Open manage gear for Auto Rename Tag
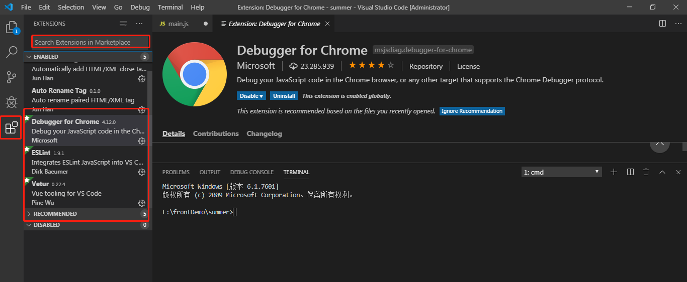Screen dimensions: 687x282 (x=142, y=110)
